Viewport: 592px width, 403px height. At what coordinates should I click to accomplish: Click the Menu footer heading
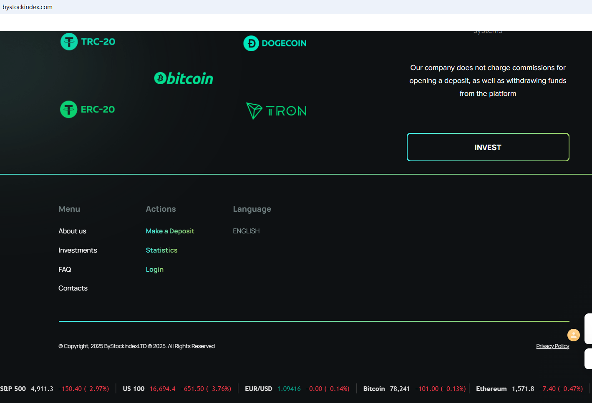[69, 209]
